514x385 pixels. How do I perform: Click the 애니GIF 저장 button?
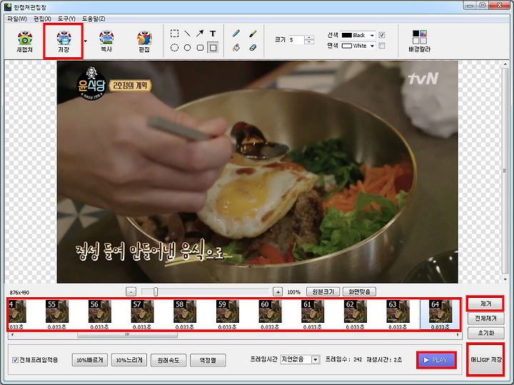click(485, 360)
